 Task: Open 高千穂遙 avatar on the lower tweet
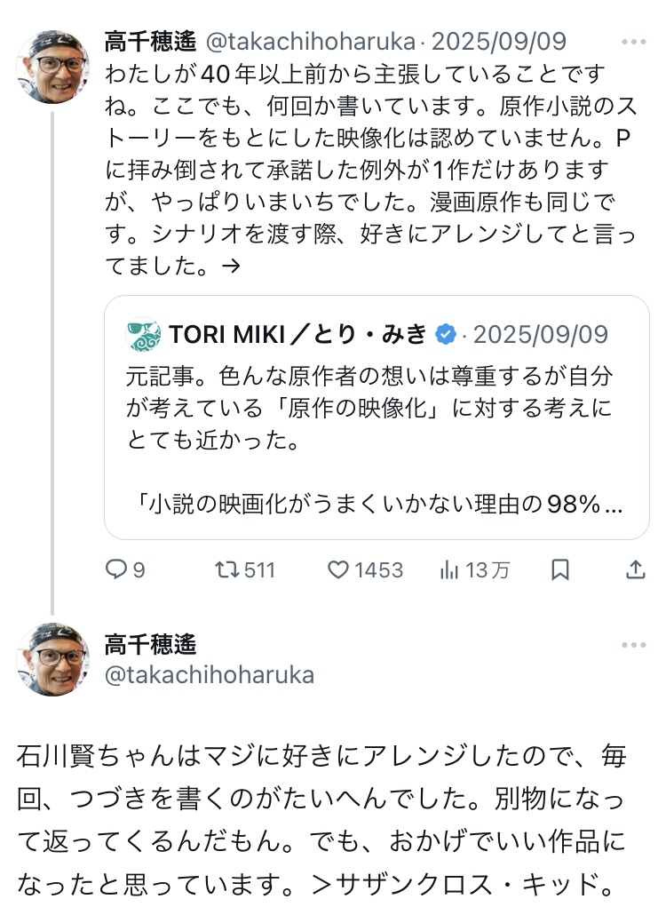(52, 658)
